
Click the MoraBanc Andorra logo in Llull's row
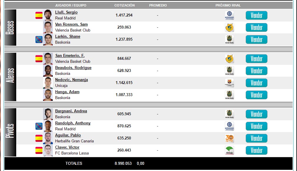pyautogui.click(x=229, y=15)
